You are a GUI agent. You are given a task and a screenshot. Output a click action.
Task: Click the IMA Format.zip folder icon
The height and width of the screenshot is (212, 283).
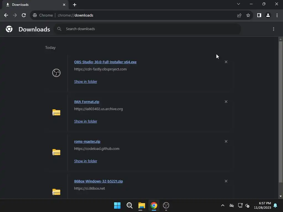(x=56, y=113)
